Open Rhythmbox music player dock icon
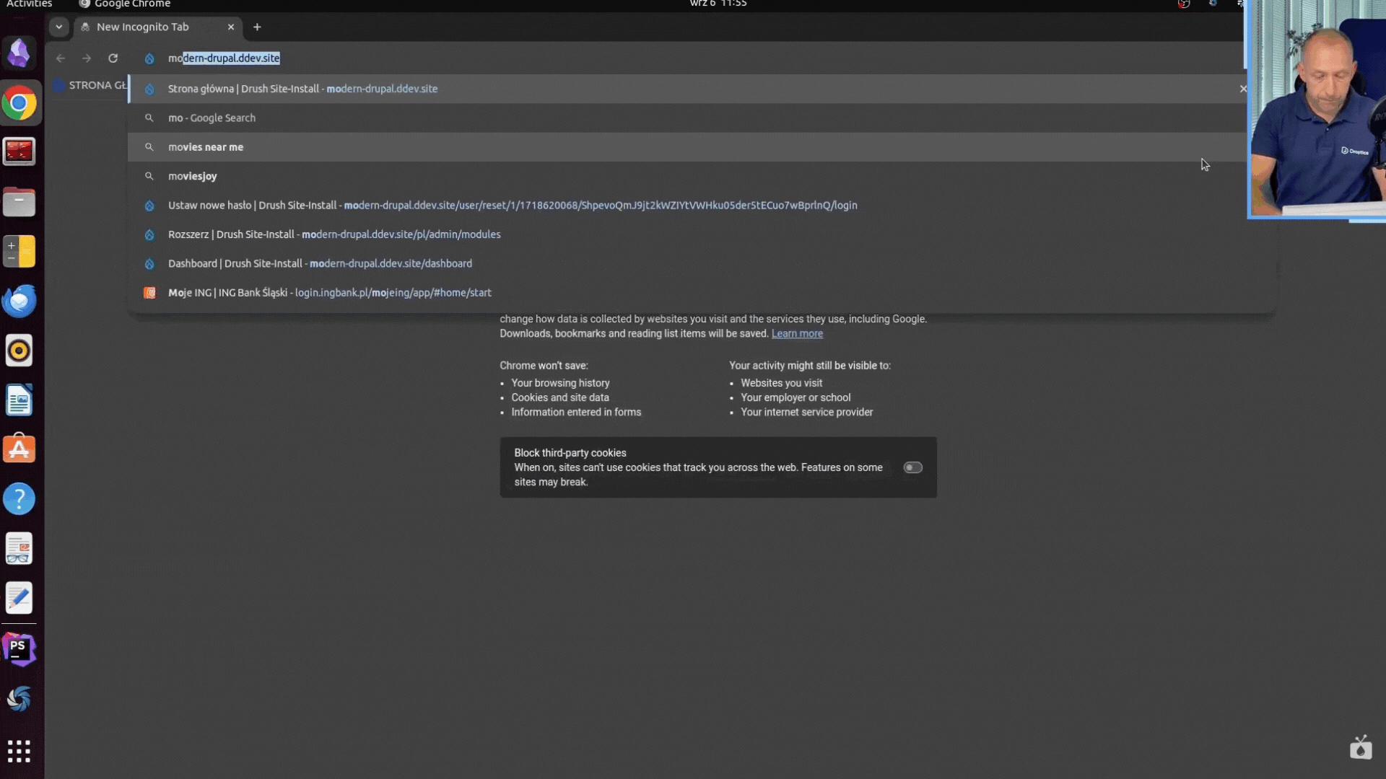Screen dimensions: 1386x779 point(19,351)
